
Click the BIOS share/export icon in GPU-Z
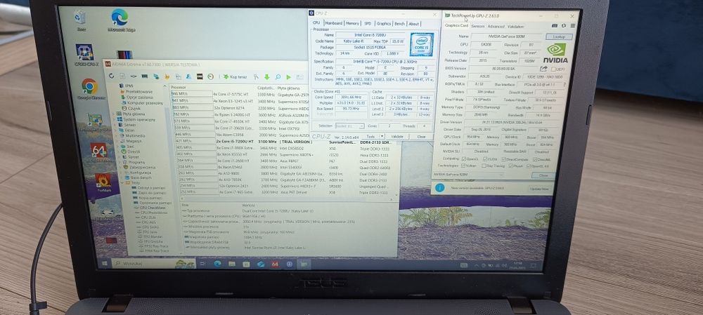[543, 69]
